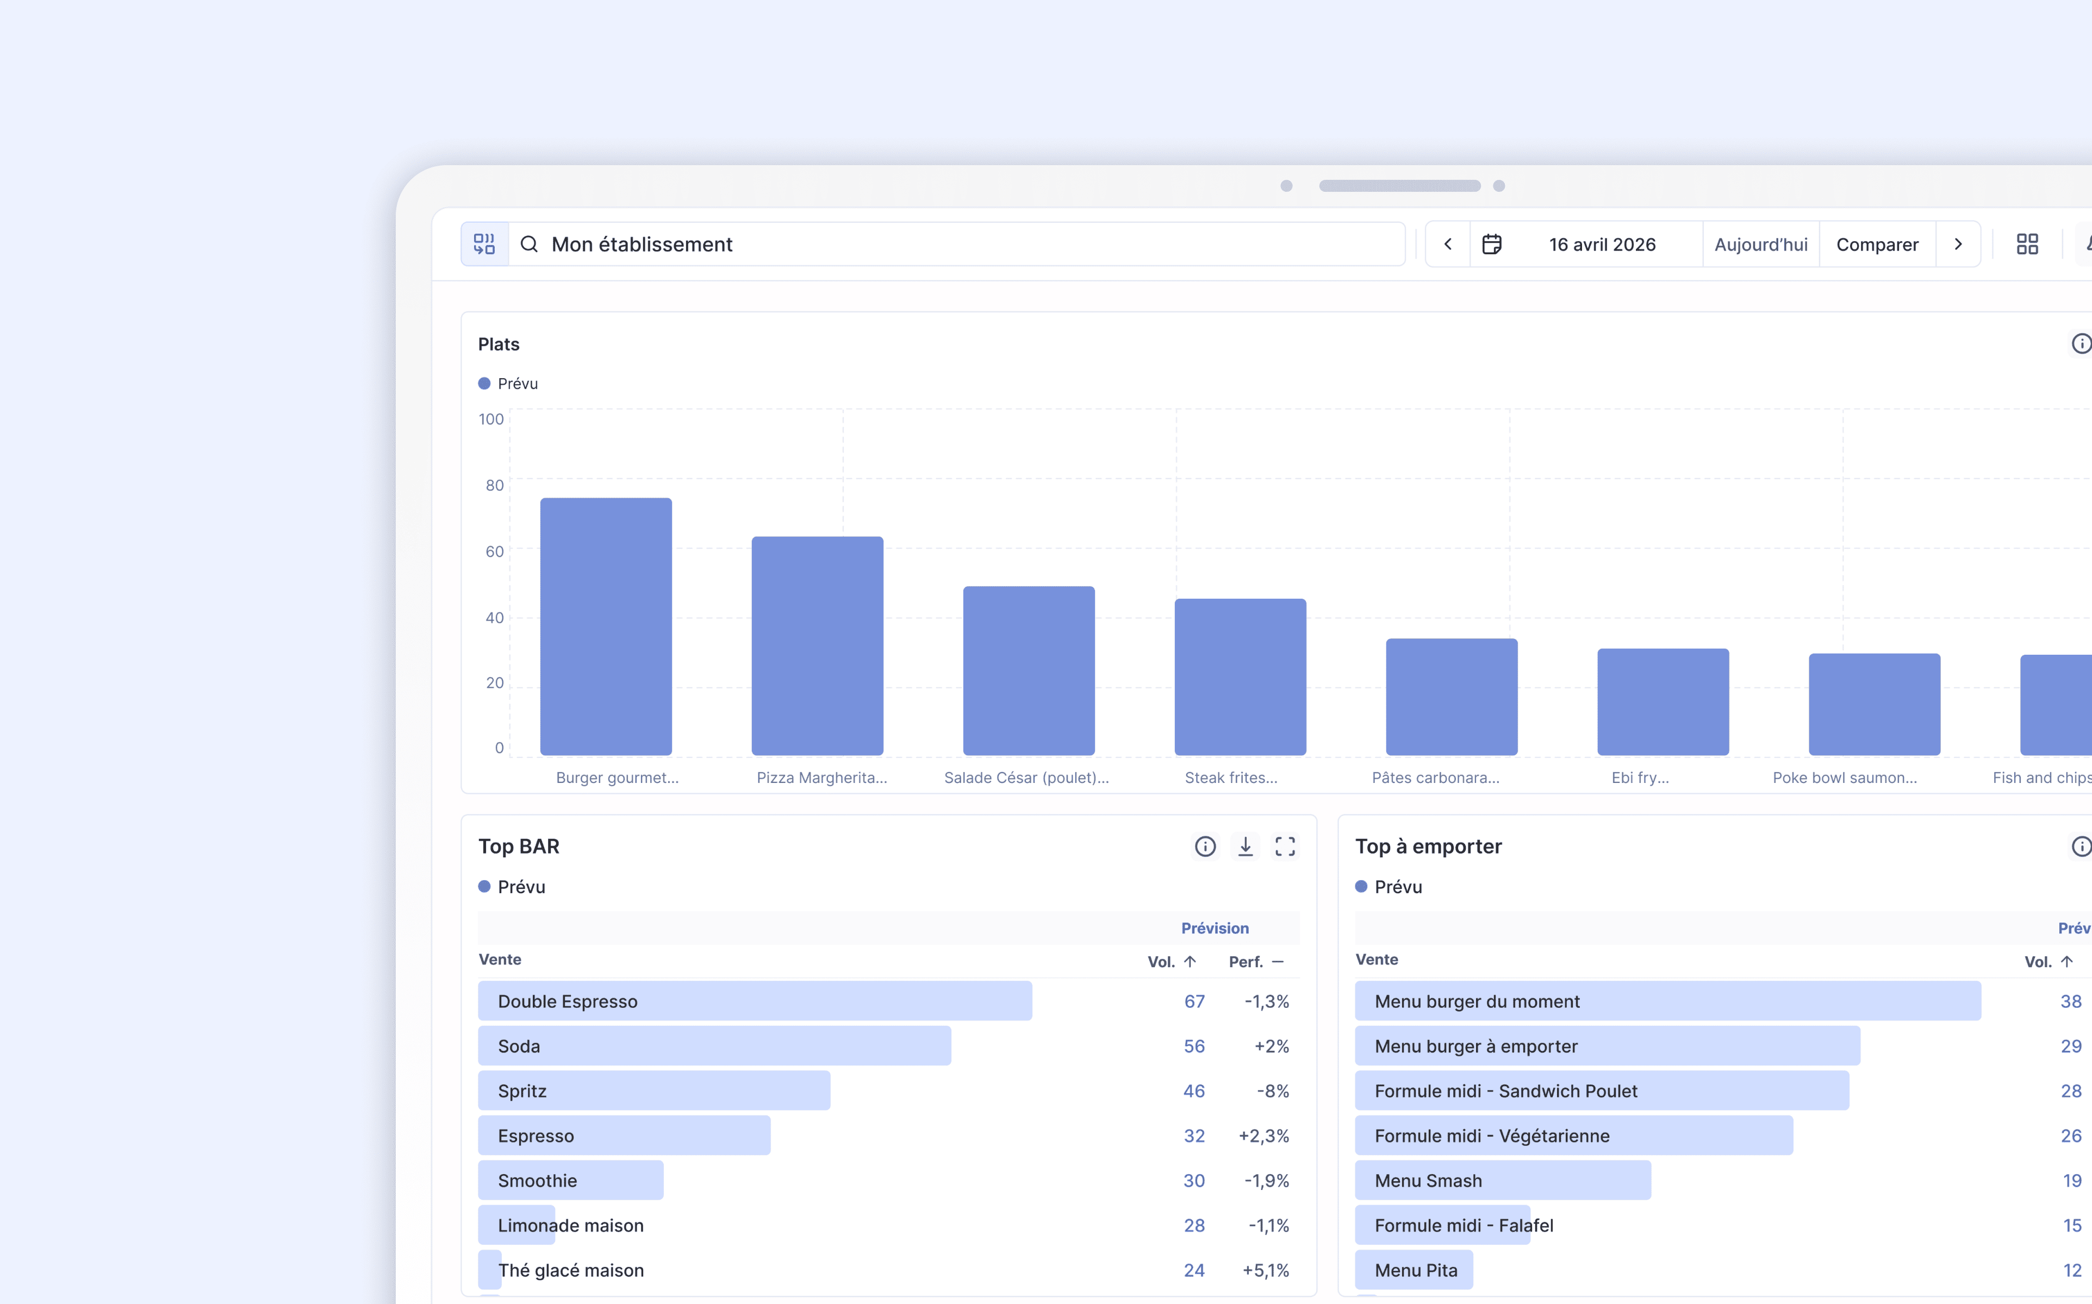Click the Comparer button
This screenshot has width=2092, height=1304.
1876,244
